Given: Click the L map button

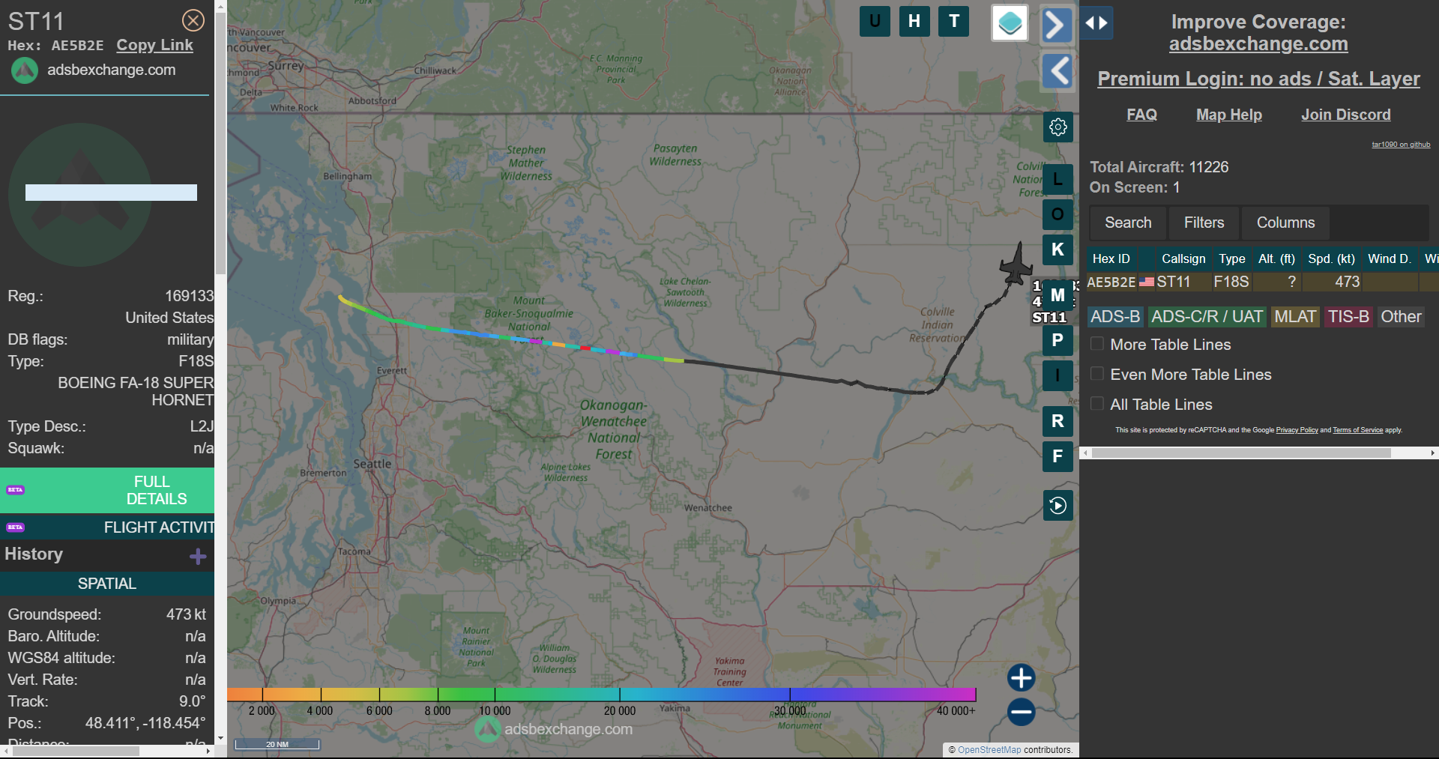Looking at the screenshot, I should [x=1058, y=179].
